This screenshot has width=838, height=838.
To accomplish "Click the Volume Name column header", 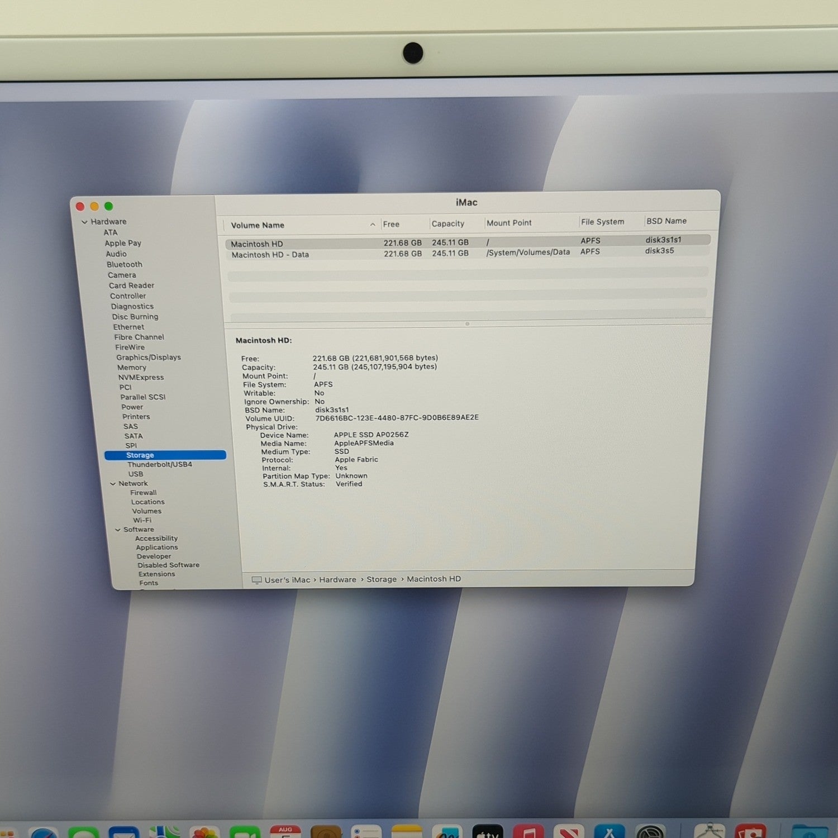I will (258, 225).
